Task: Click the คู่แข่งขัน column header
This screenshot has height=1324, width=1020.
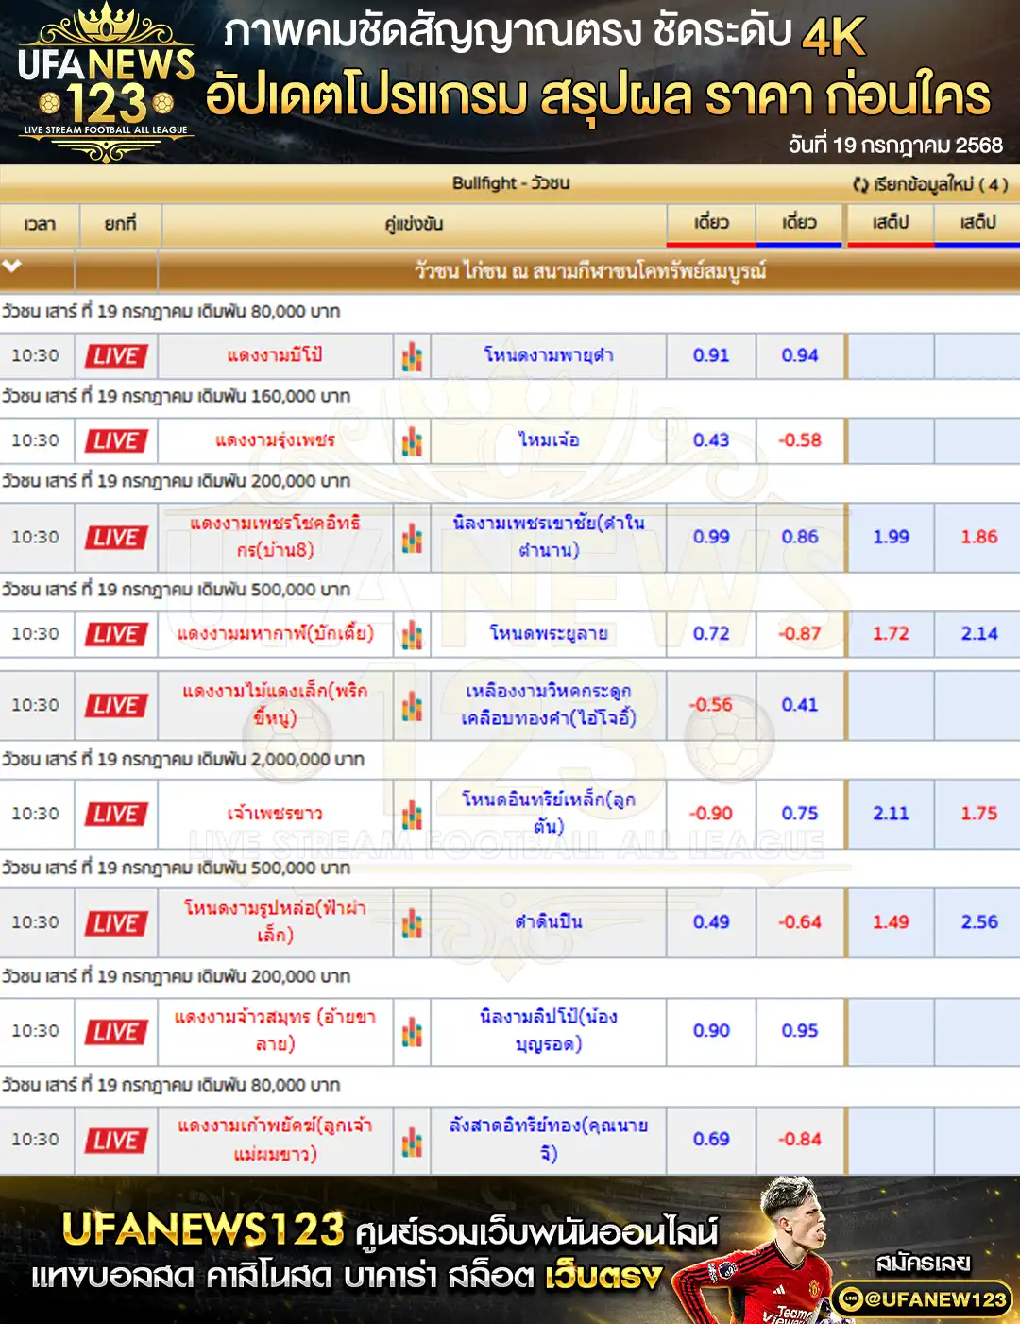Action: click(414, 224)
